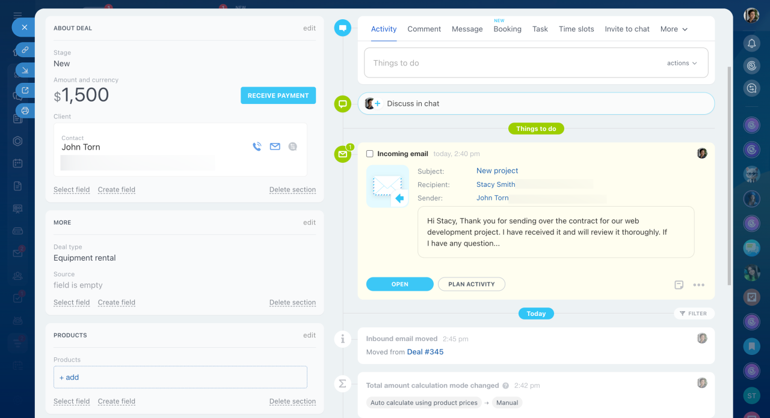Click the copy link icon in the left slider panel

click(x=25, y=50)
